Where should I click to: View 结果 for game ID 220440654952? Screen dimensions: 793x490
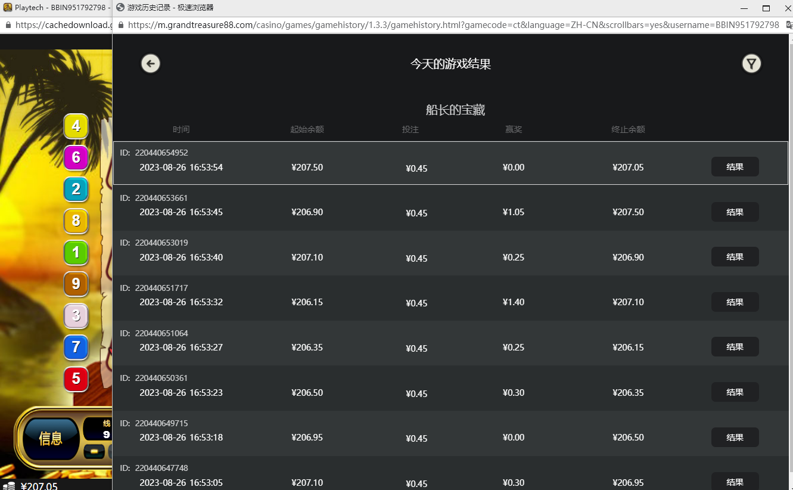(735, 167)
